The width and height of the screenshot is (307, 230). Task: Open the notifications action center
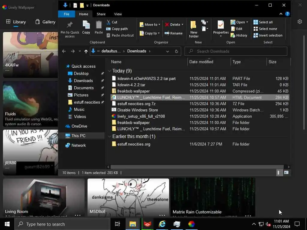point(297,224)
